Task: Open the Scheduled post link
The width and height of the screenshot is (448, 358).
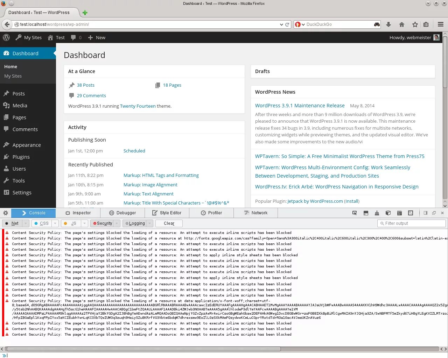Action: [x=134, y=151]
